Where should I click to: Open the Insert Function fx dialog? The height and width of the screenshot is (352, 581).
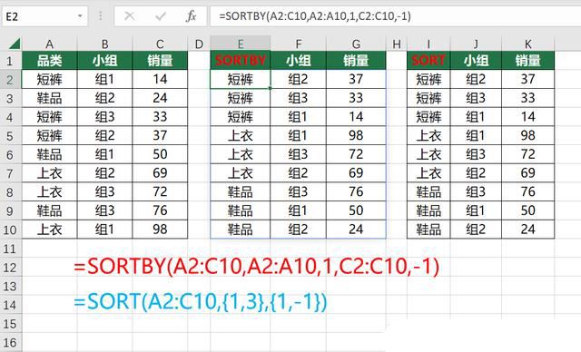(191, 16)
